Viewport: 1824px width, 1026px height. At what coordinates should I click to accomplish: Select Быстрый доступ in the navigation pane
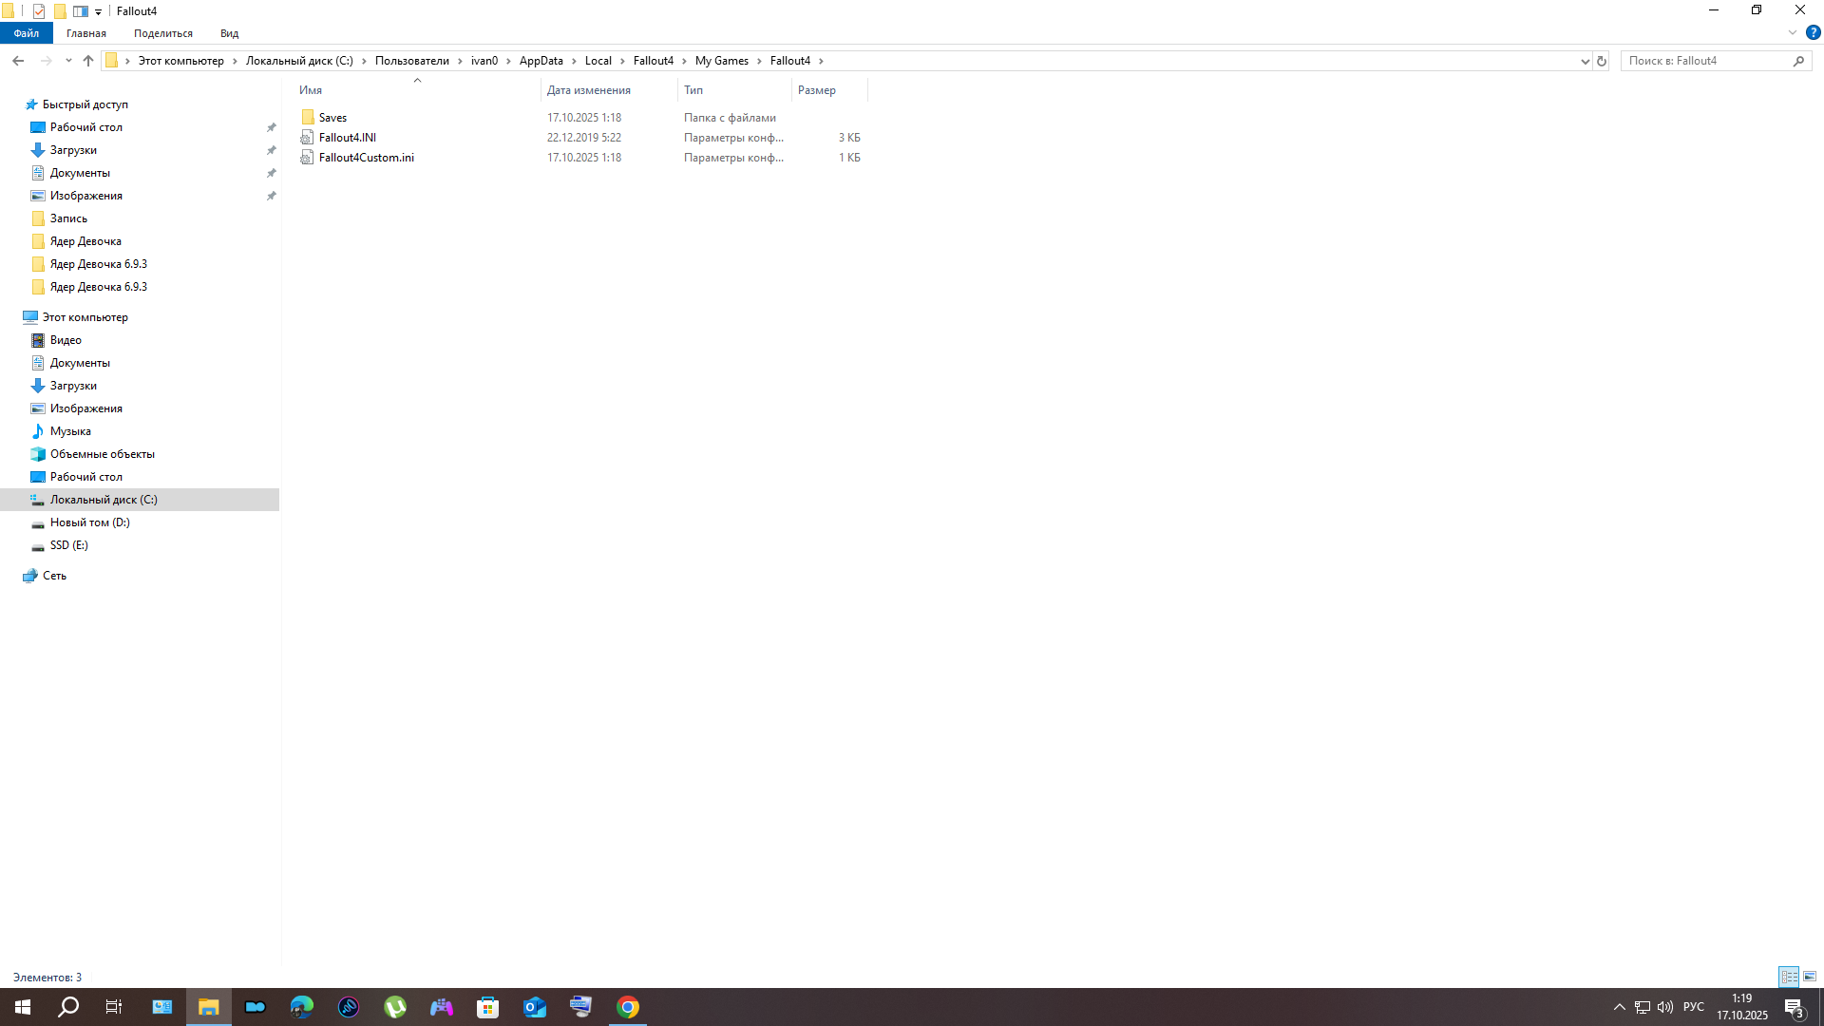85,104
